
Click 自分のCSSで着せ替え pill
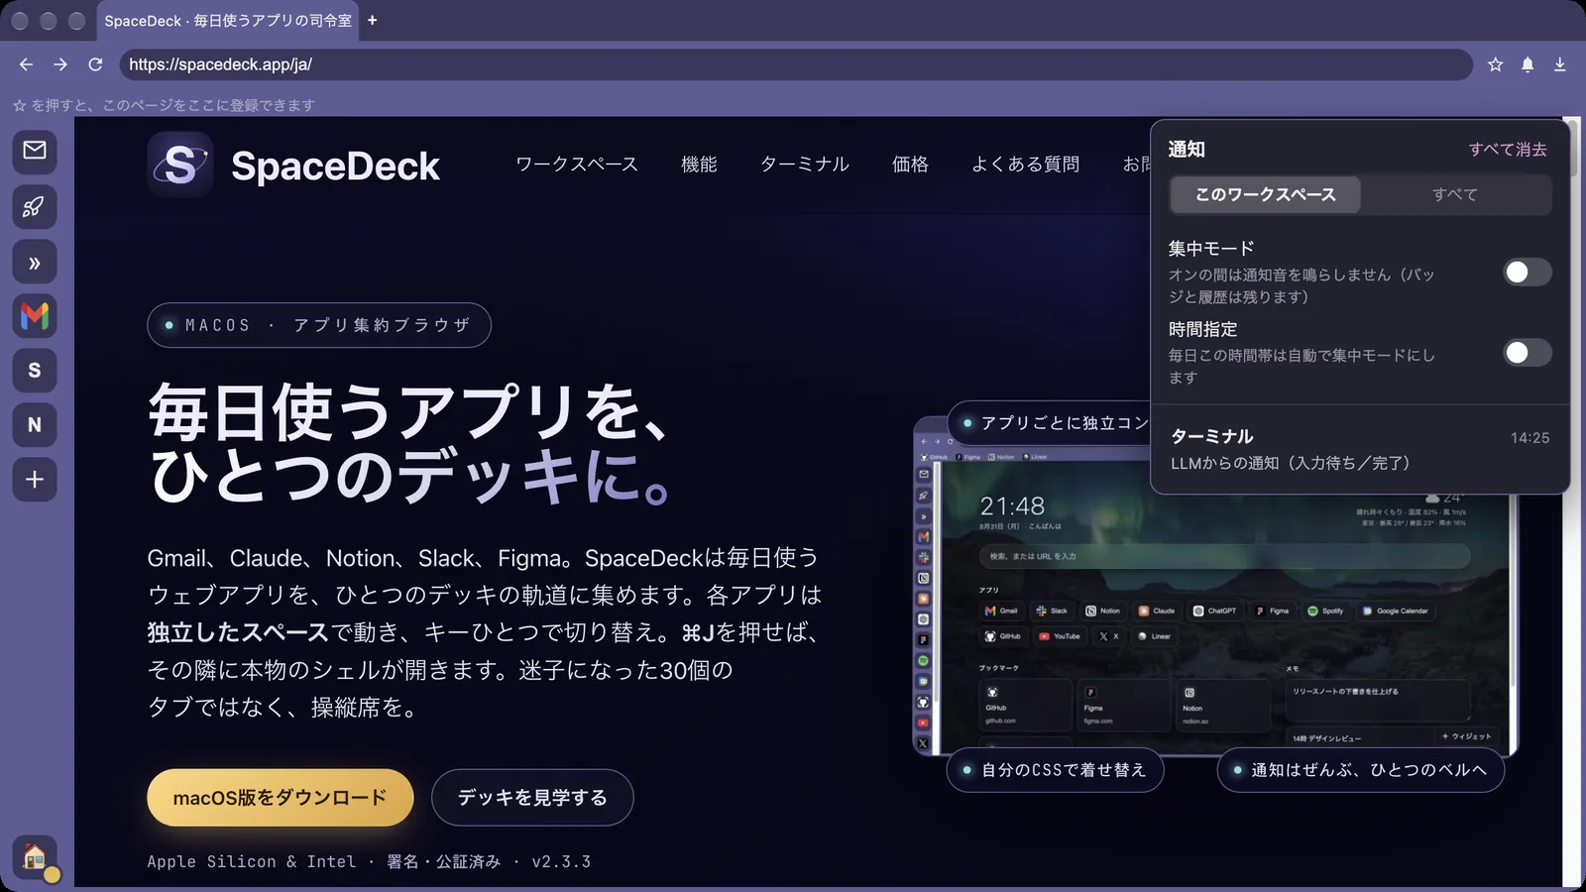pyautogui.click(x=1056, y=770)
